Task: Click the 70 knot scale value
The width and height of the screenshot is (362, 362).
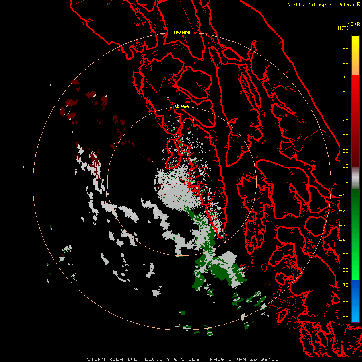Action: point(346,77)
